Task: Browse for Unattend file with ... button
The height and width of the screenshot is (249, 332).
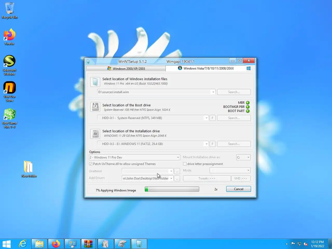Action: click(x=177, y=171)
